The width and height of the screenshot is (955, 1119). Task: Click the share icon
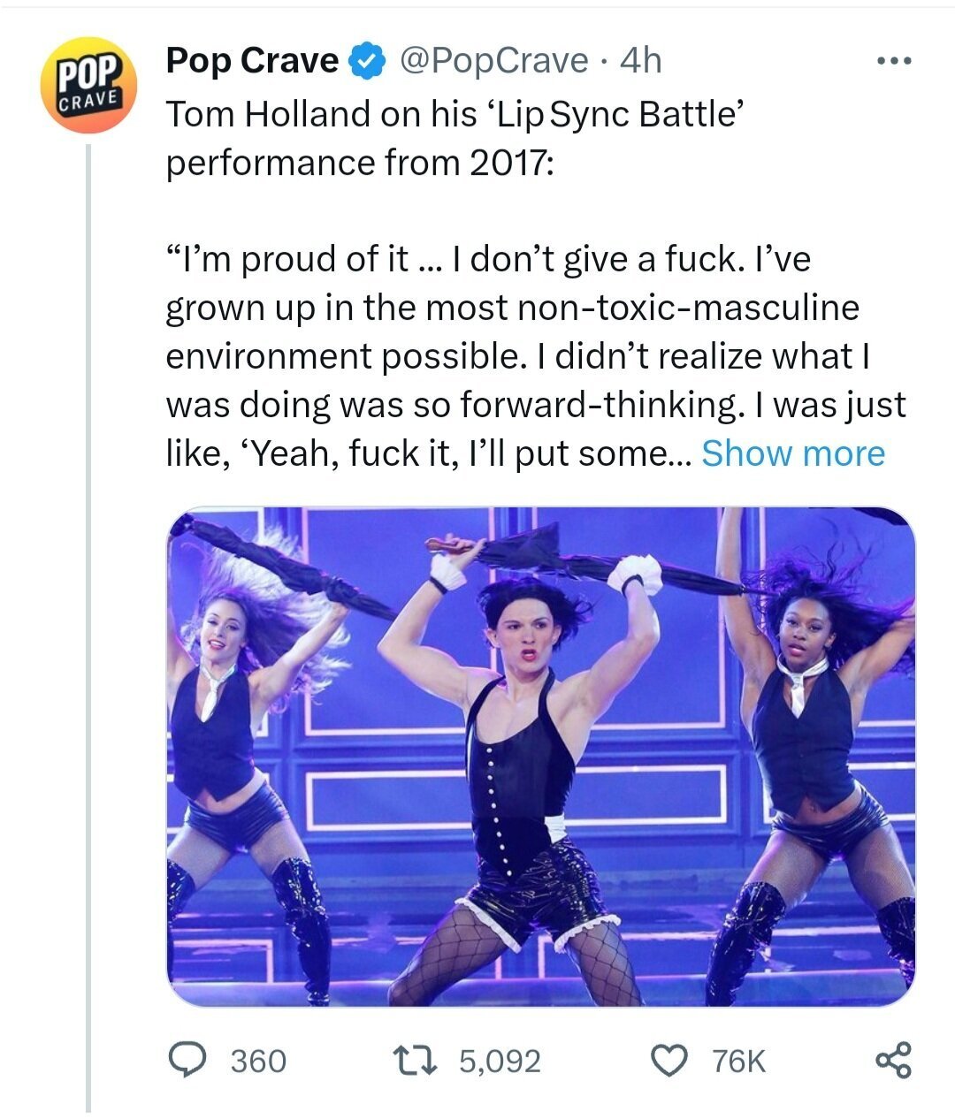(892, 1059)
